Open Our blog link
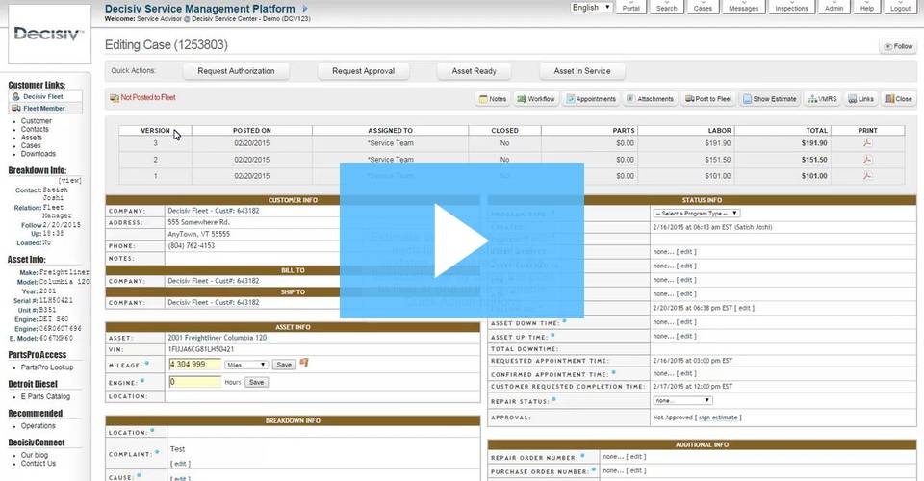924x481 pixels. click(35, 455)
